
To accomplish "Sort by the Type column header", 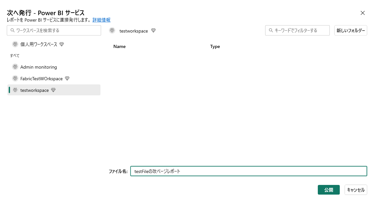I will (x=215, y=47).
